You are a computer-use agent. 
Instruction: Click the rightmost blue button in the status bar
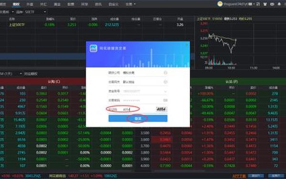pyautogui.click(x=276, y=176)
